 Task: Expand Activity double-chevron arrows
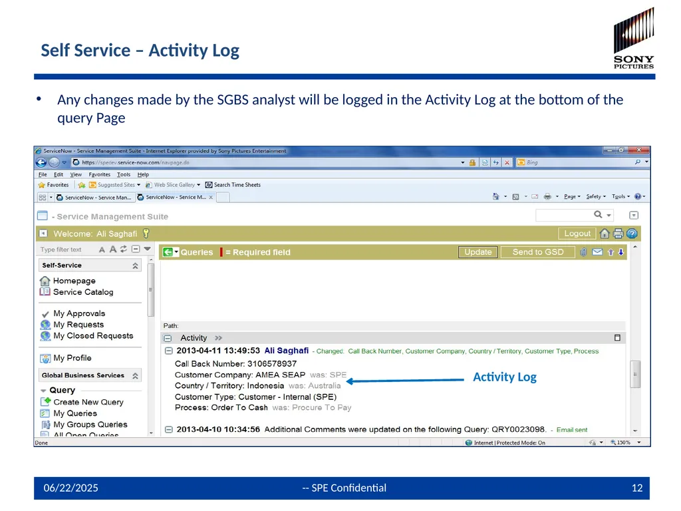click(218, 338)
